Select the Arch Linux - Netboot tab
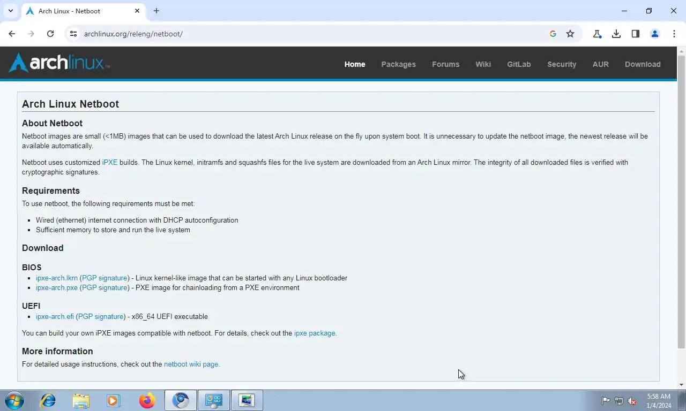 click(x=83, y=11)
